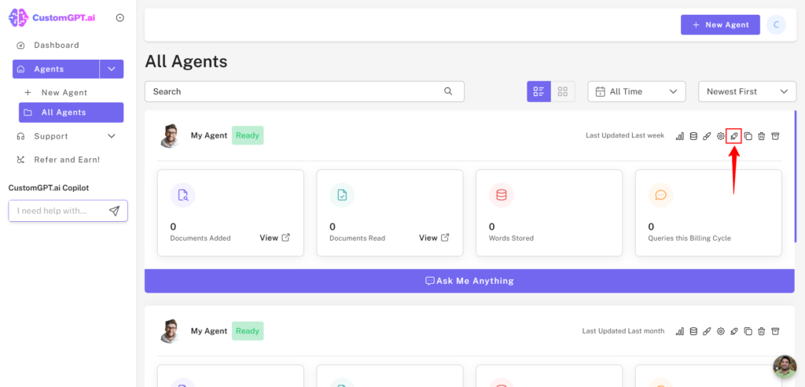Screen dimensions: 805x387
Task: Switch to list view layout
Action: pos(539,91)
